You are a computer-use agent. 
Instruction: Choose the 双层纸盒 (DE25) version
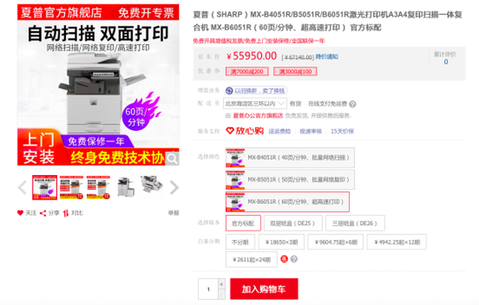click(292, 223)
